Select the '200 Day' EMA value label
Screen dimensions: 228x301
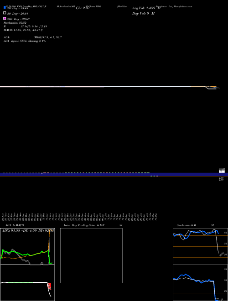pos(18,19)
